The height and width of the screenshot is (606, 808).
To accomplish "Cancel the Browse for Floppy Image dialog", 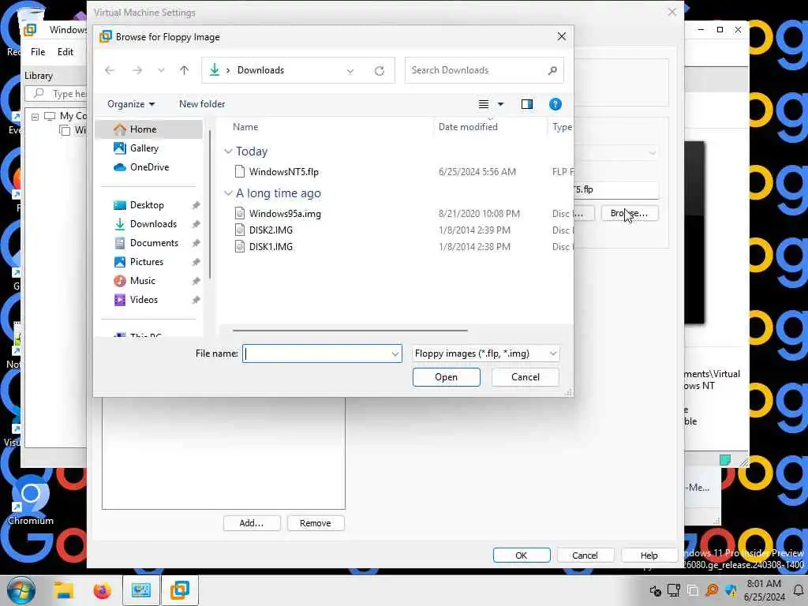I will (x=525, y=377).
